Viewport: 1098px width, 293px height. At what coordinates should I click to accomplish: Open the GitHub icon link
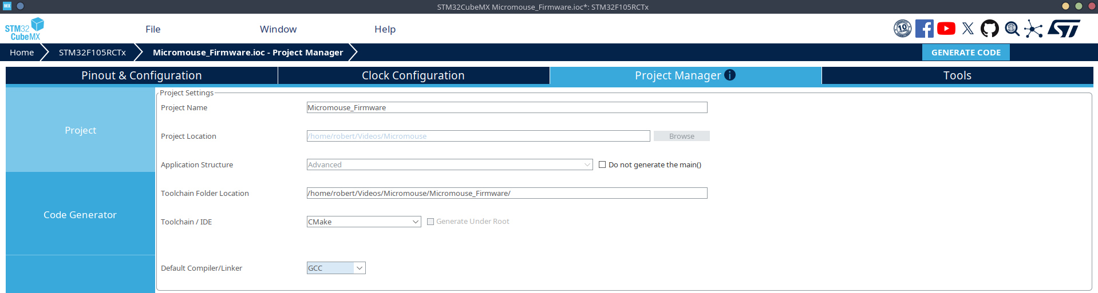(990, 29)
